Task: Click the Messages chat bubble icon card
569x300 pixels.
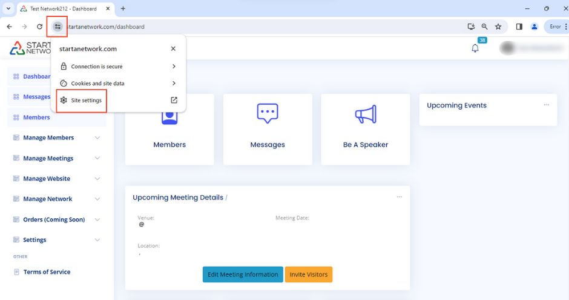Action: pos(267,114)
